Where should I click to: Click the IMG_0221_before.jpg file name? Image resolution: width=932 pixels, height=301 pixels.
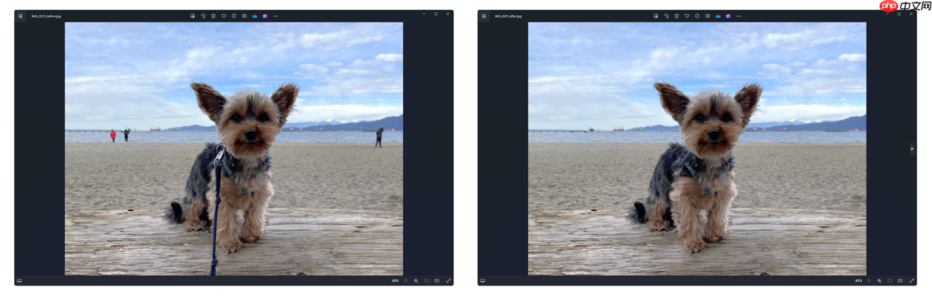[x=46, y=16]
